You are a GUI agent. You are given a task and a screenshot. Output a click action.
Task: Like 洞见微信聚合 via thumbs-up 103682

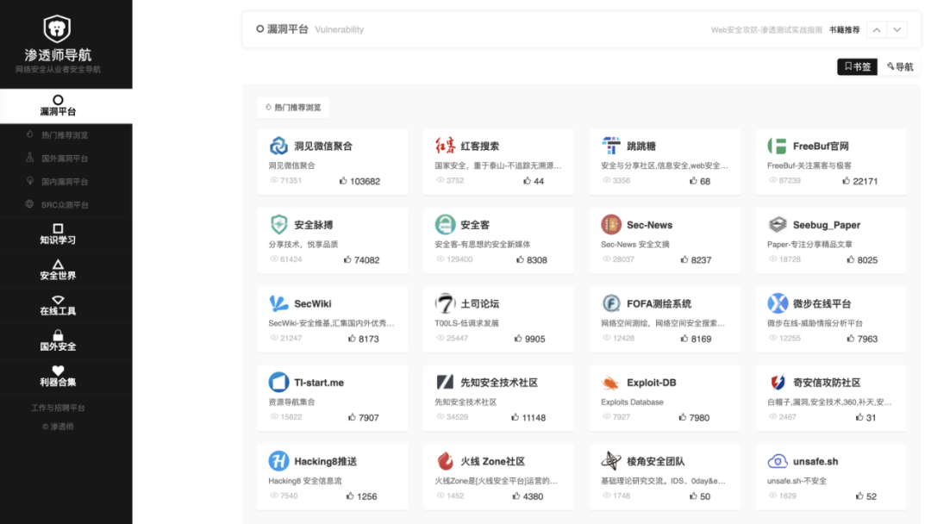pyautogui.click(x=359, y=181)
